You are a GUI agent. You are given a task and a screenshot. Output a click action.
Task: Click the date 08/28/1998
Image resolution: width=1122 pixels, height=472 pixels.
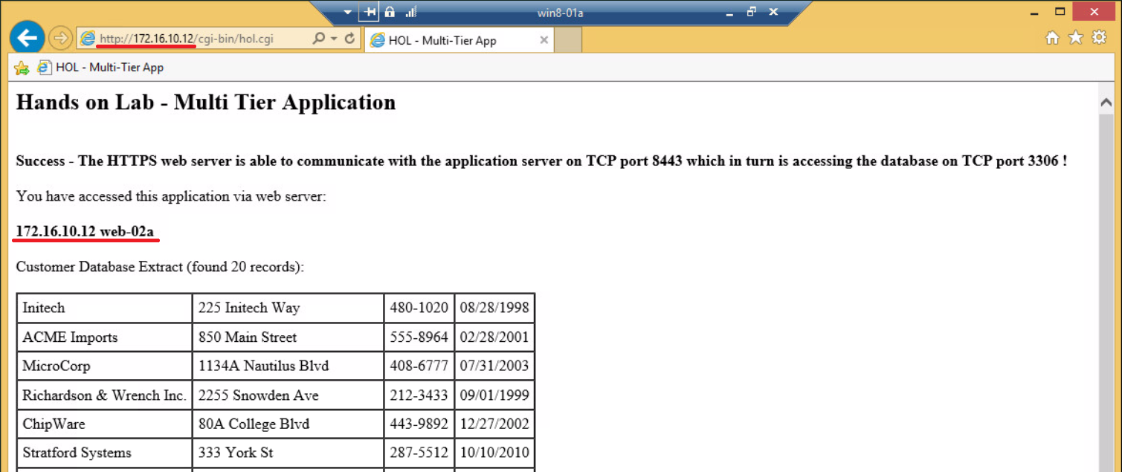pyautogui.click(x=494, y=308)
